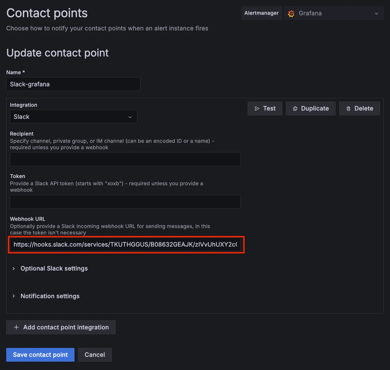Click the play icon on Test button
Viewport: 390px width, 370px height.
[x=257, y=109]
